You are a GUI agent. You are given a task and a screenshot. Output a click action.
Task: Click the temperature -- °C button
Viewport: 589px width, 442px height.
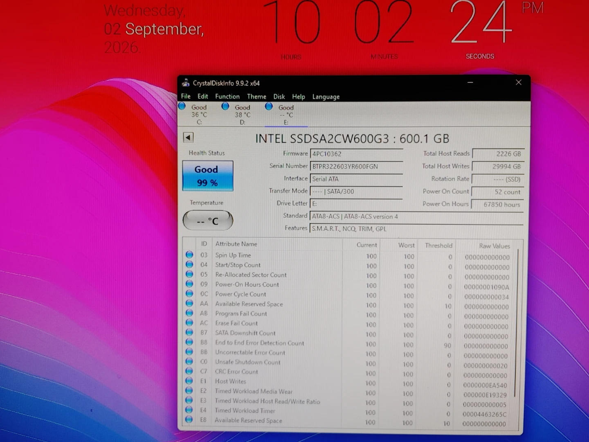[207, 221]
